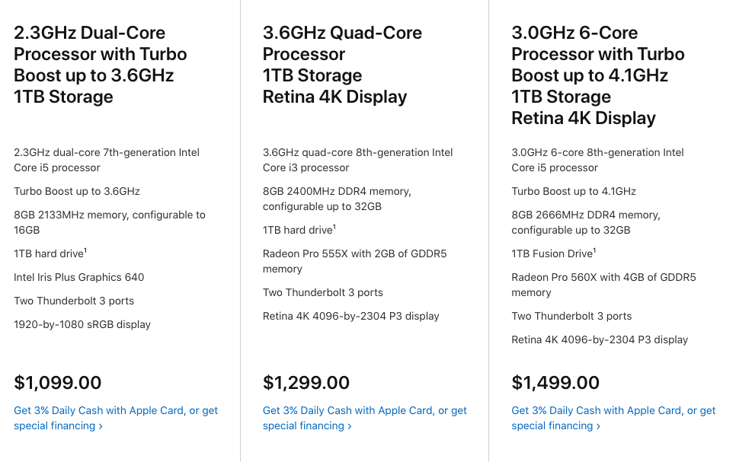
Task: Select the 3.6GHz Quad-Core Processor heading
Action: click(x=342, y=65)
